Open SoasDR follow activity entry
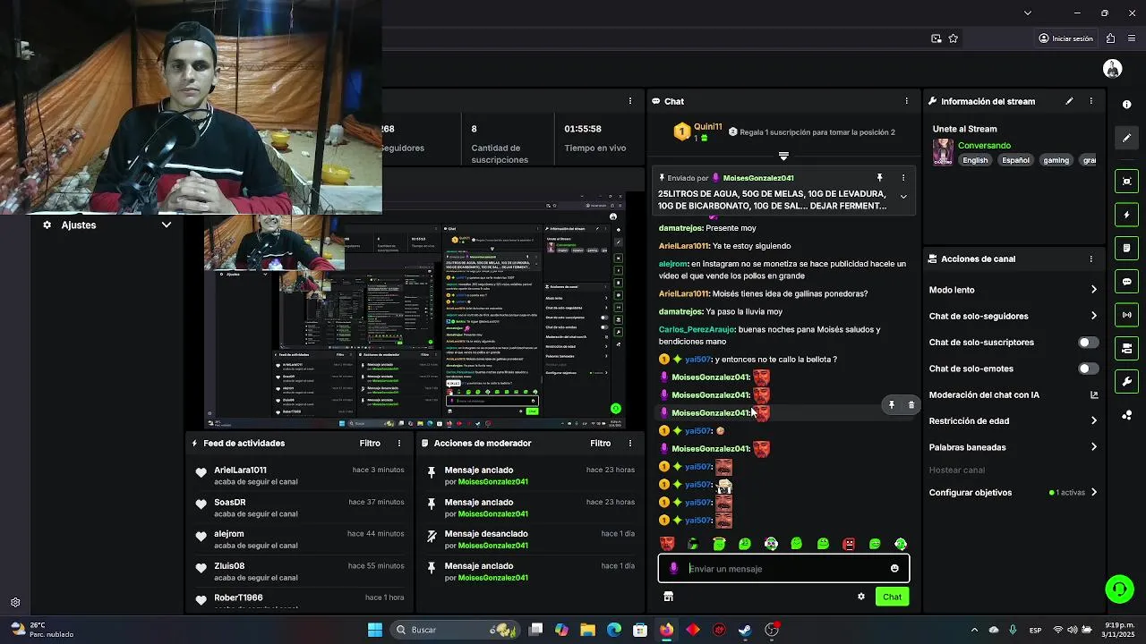 coord(299,508)
